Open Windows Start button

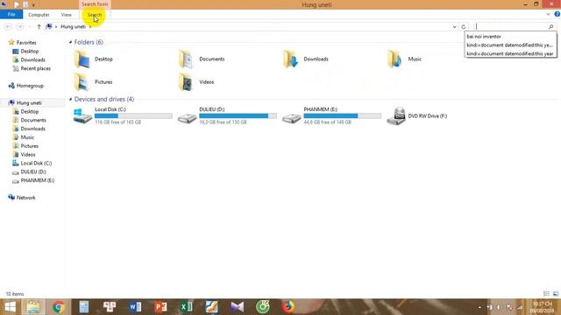tap(10, 307)
